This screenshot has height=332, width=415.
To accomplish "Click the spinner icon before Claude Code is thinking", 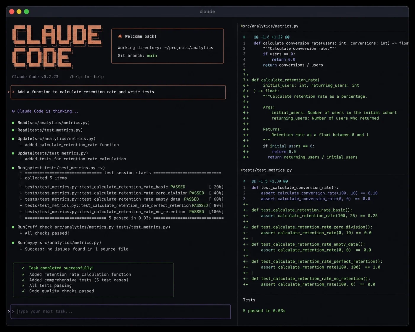I will pos(13,111).
